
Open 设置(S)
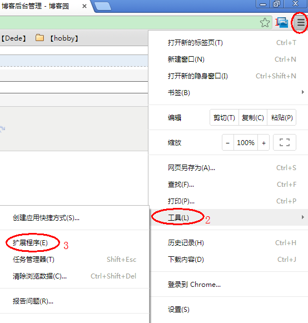coord(228,310)
